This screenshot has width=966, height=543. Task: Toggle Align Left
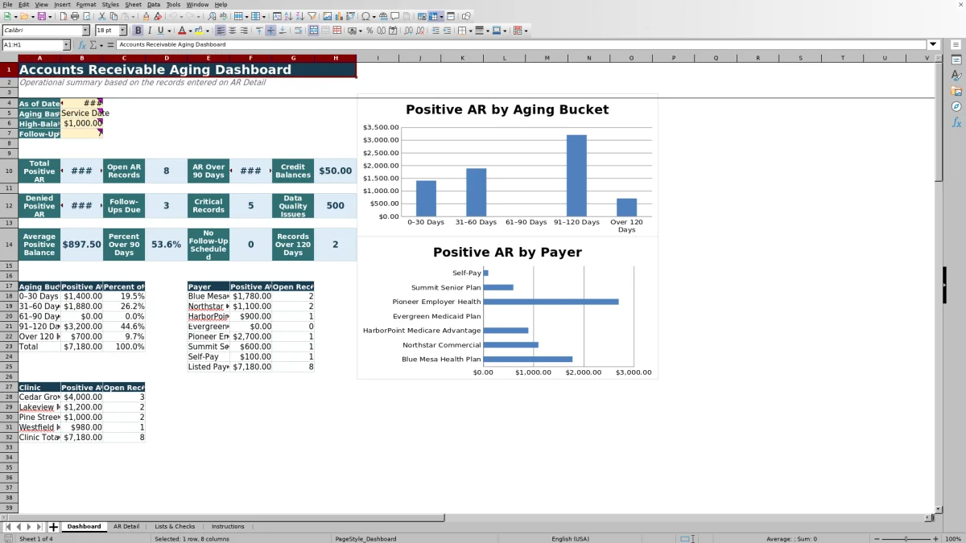tap(220, 31)
